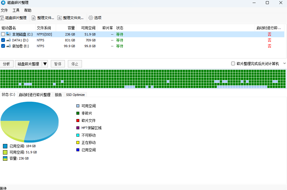Check the 本地磁盘 (C:) checkbox
The height and width of the screenshot is (190, 287).
[3, 34]
